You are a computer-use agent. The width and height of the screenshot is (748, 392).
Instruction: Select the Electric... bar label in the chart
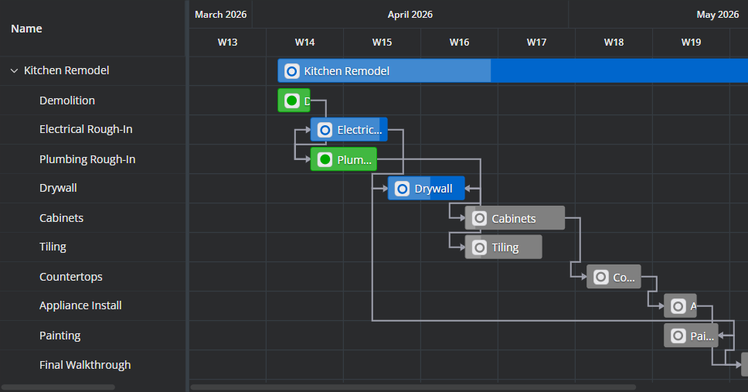pos(359,130)
